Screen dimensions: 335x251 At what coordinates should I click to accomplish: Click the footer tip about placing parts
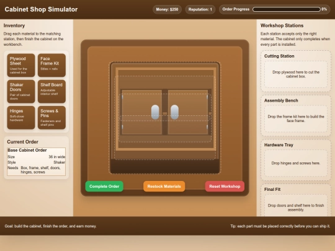click(x=280, y=226)
